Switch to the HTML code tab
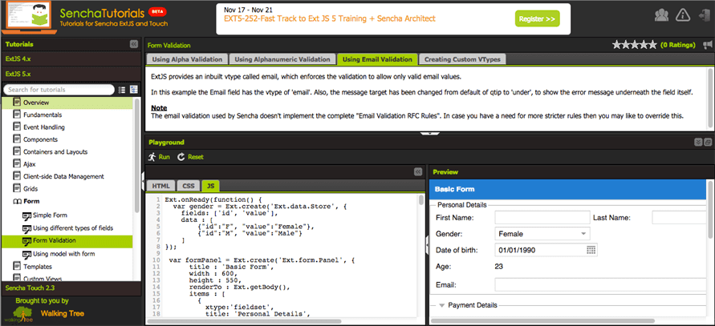Viewport: 715px width, 326px height. [160, 186]
